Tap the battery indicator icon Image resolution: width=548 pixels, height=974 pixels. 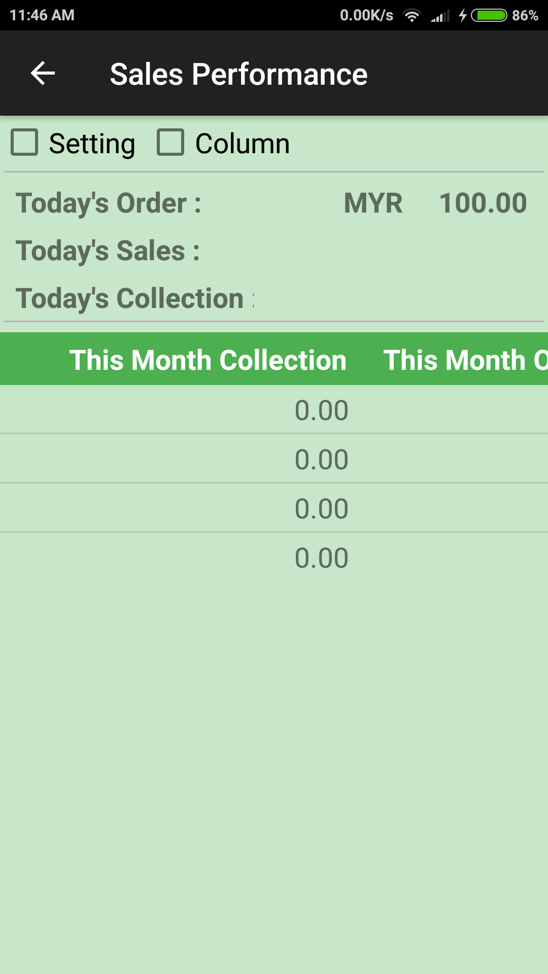click(x=489, y=16)
